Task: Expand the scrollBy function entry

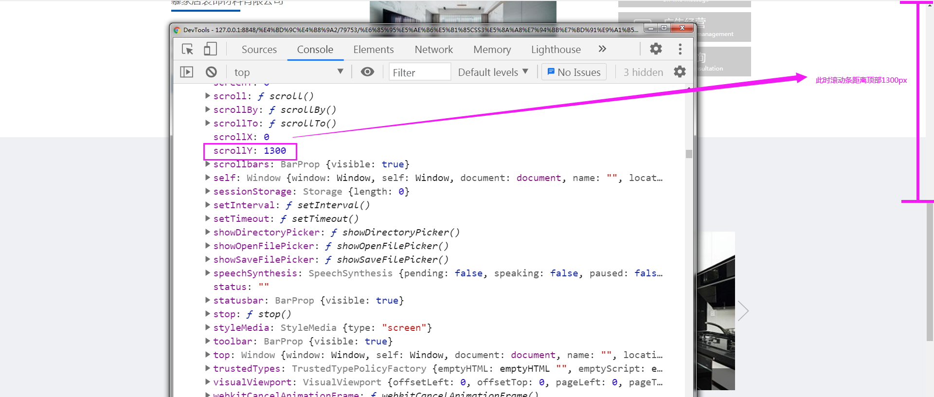Action: [208, 109]
